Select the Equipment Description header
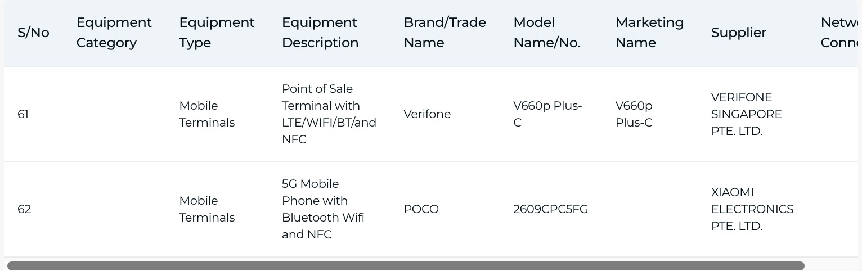This screenshot has height=271, width=862. (x=320, y=33)
